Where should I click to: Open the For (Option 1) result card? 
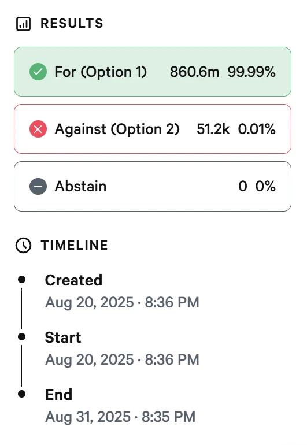(153, 72)
